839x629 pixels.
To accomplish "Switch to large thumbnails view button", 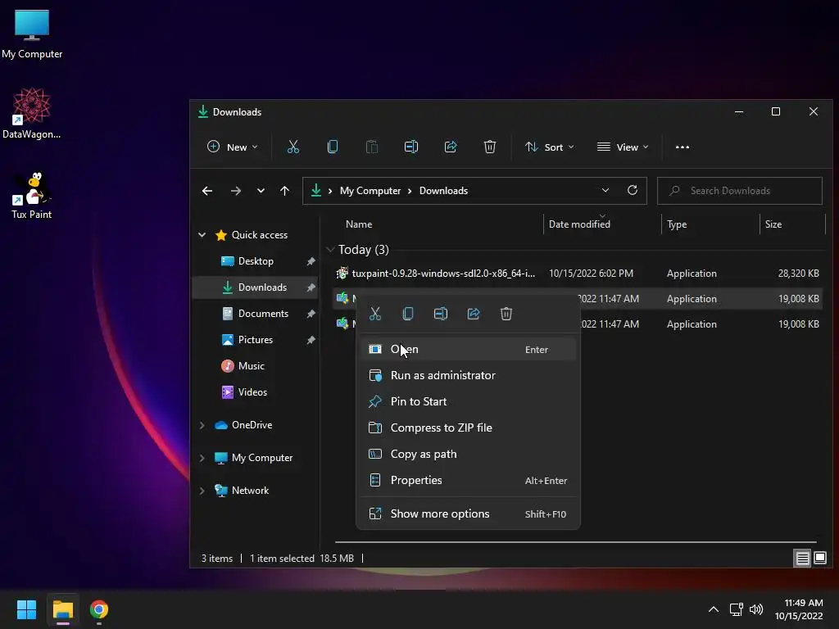I will [x=819, y=559].
